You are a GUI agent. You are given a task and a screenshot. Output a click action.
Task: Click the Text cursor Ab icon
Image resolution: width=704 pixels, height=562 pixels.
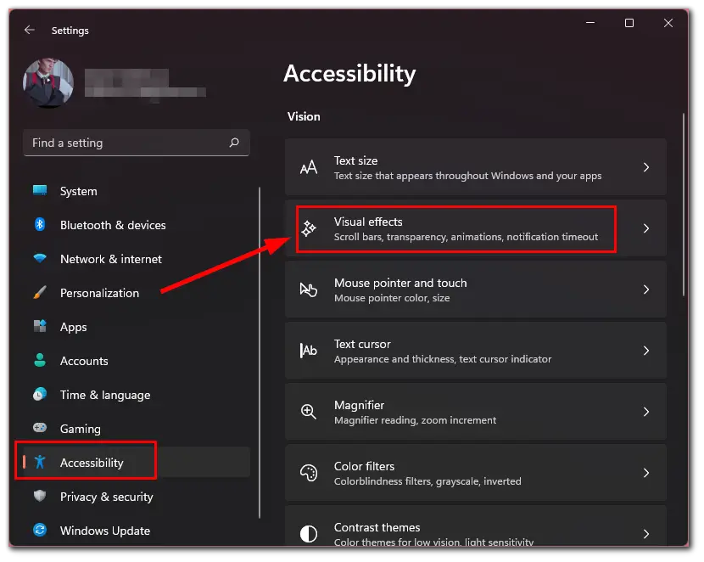(x=309, y=351)
